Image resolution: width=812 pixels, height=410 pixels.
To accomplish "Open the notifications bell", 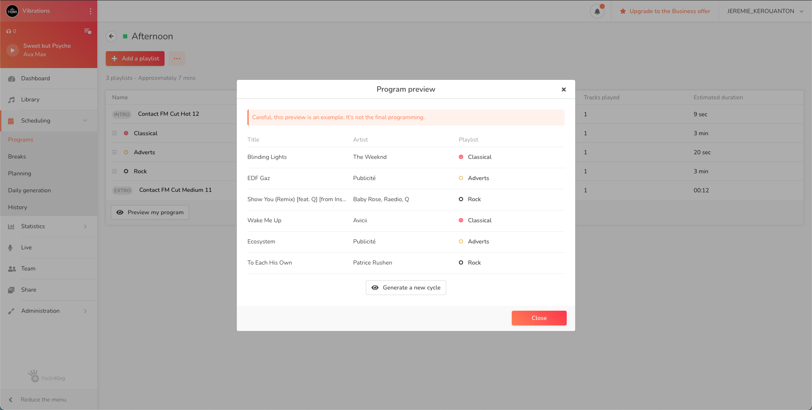I will [597, 11].
